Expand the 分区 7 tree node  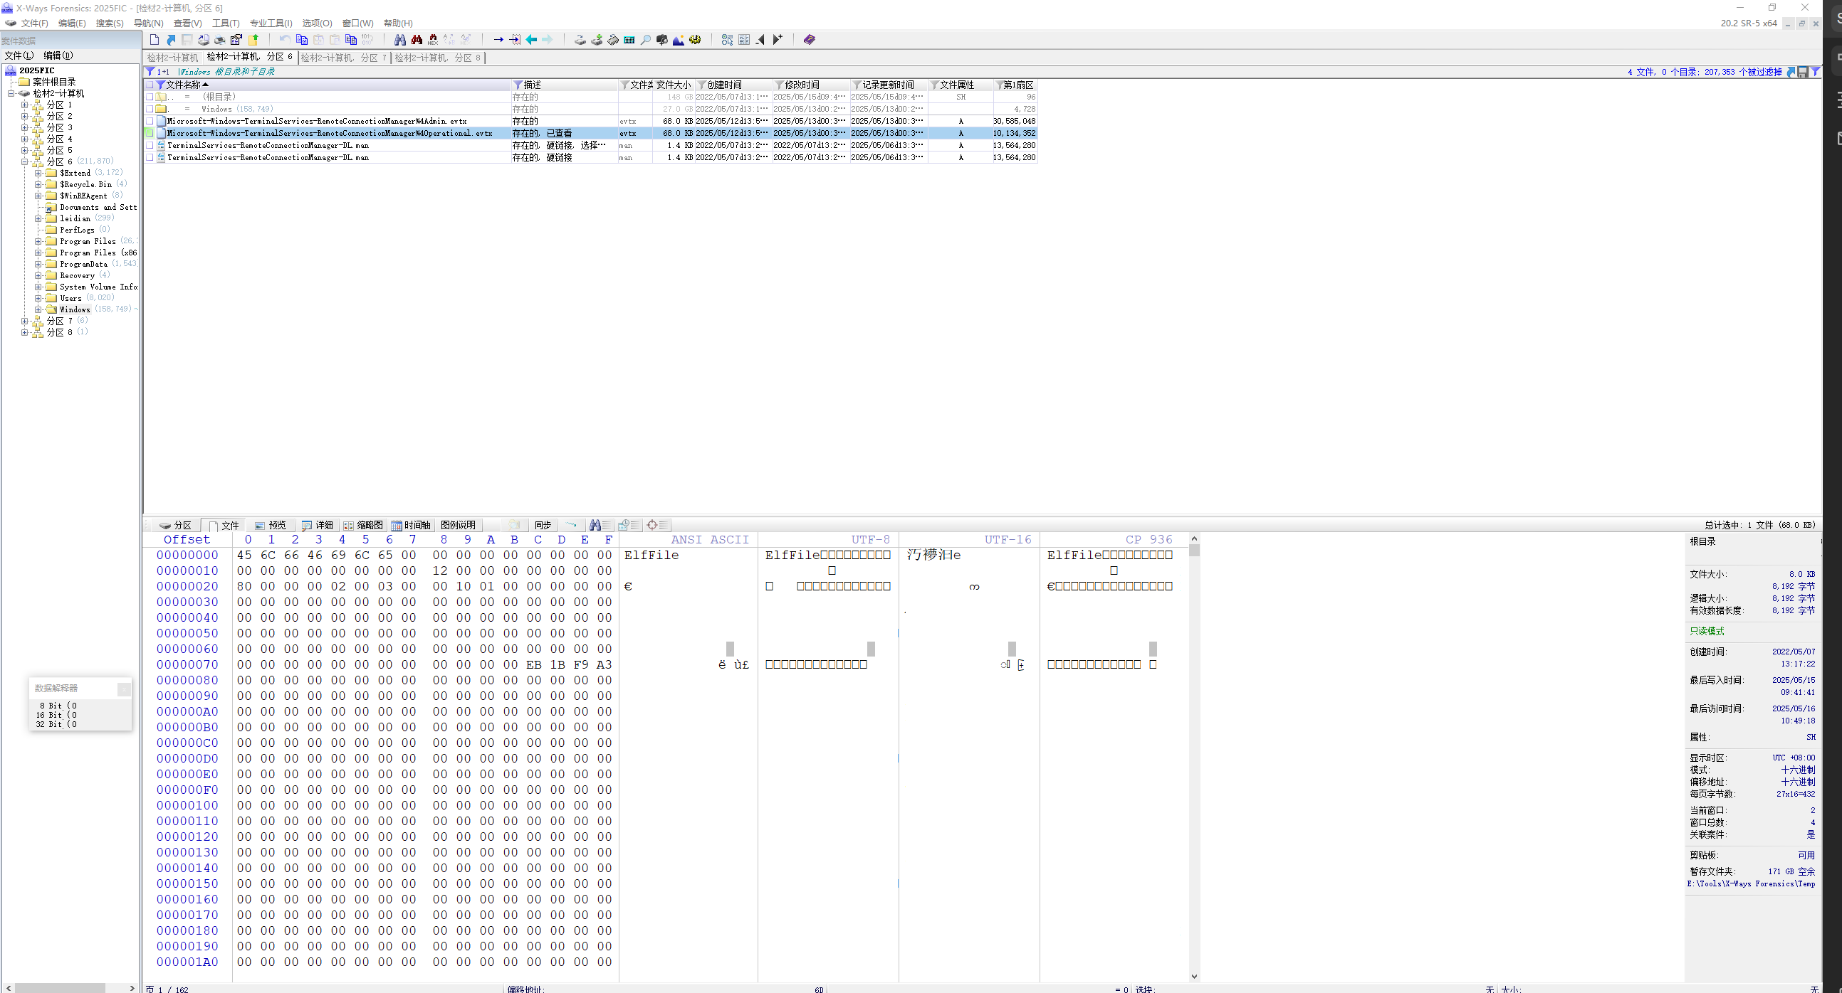pyautogui.click(x=24, y=322)
